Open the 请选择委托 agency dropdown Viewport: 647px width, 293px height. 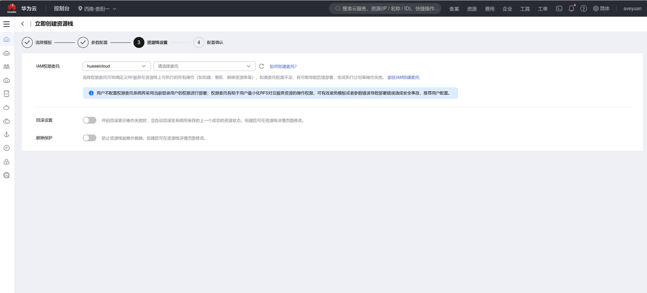[205, 66]
